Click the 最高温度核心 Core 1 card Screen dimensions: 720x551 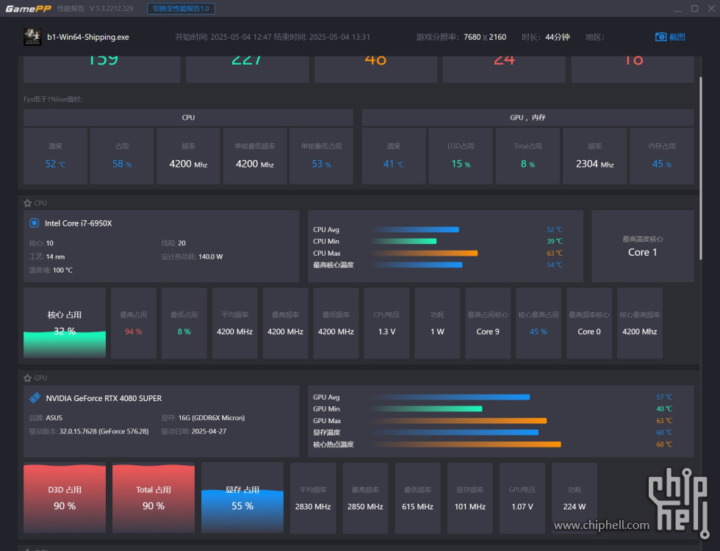642,246
